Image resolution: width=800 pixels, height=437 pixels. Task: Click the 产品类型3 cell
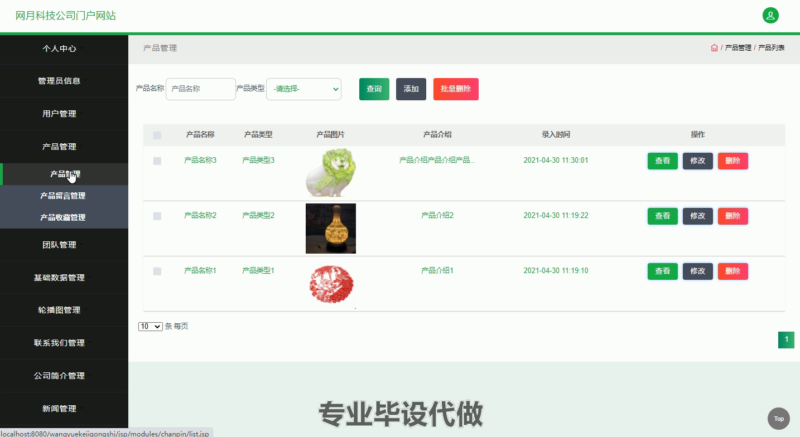click(x=258, y=161)
